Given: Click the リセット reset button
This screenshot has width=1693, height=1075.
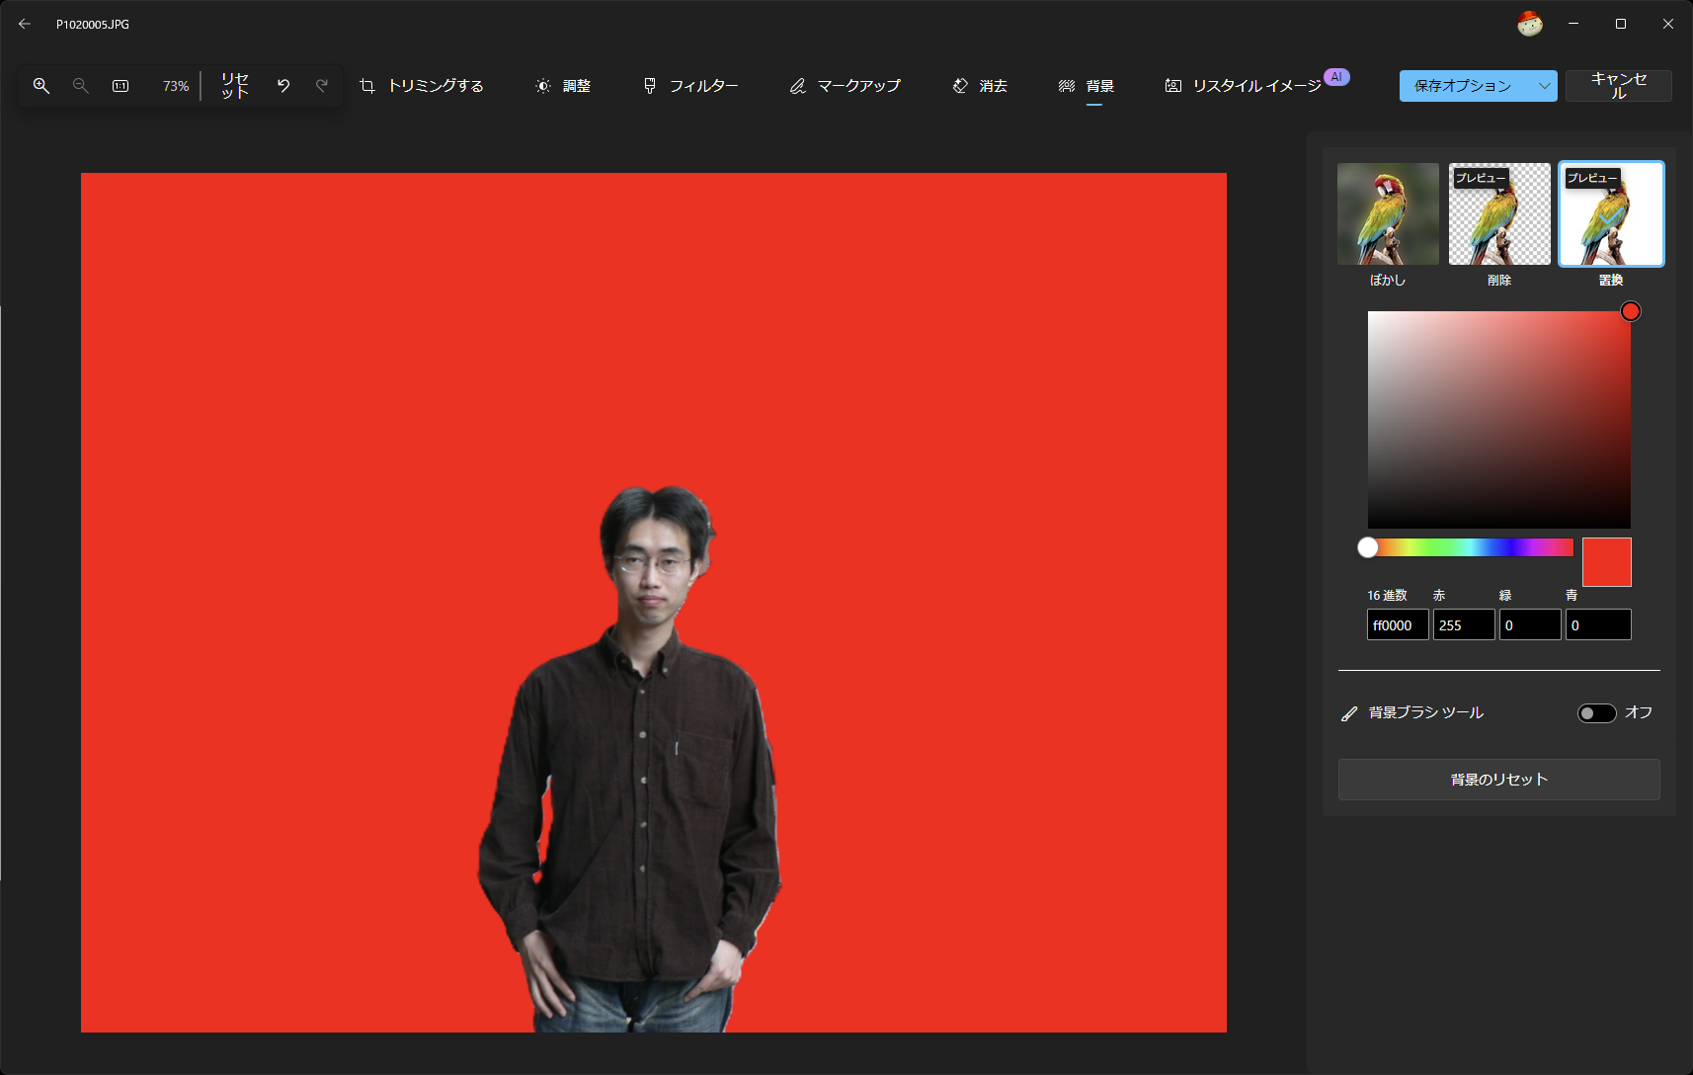Looking at the screenshot, I should click(235, 86).
